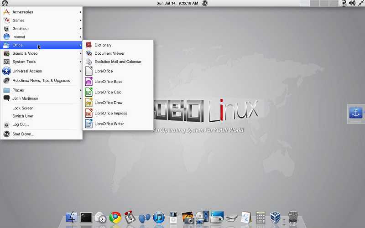365x228 pixels.
Task: Click the power icon beside the clock
Action: (205, 3)
